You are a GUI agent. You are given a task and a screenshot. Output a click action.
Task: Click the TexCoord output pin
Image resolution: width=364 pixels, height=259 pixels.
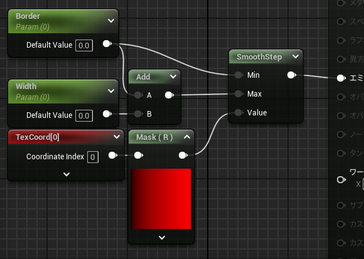(113, 156)
